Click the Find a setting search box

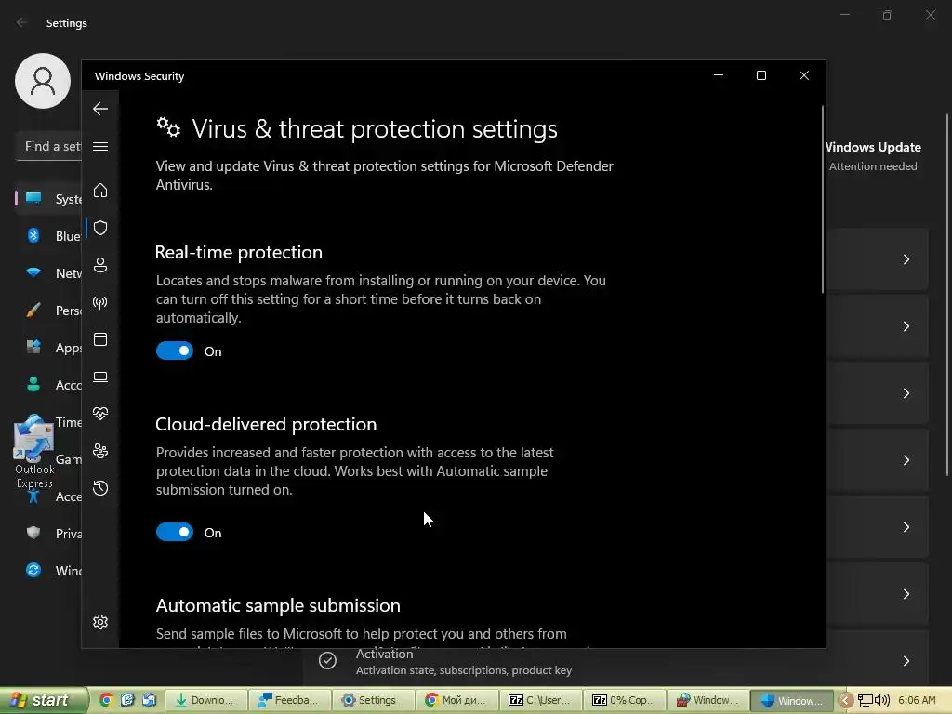point(48,146)
